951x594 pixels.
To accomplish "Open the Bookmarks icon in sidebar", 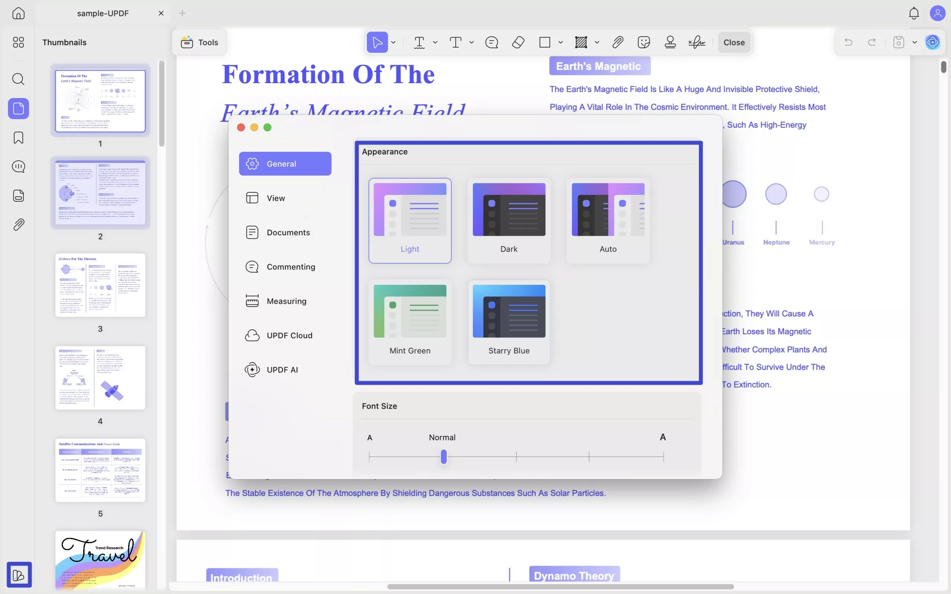I will [x=19, y=137].
